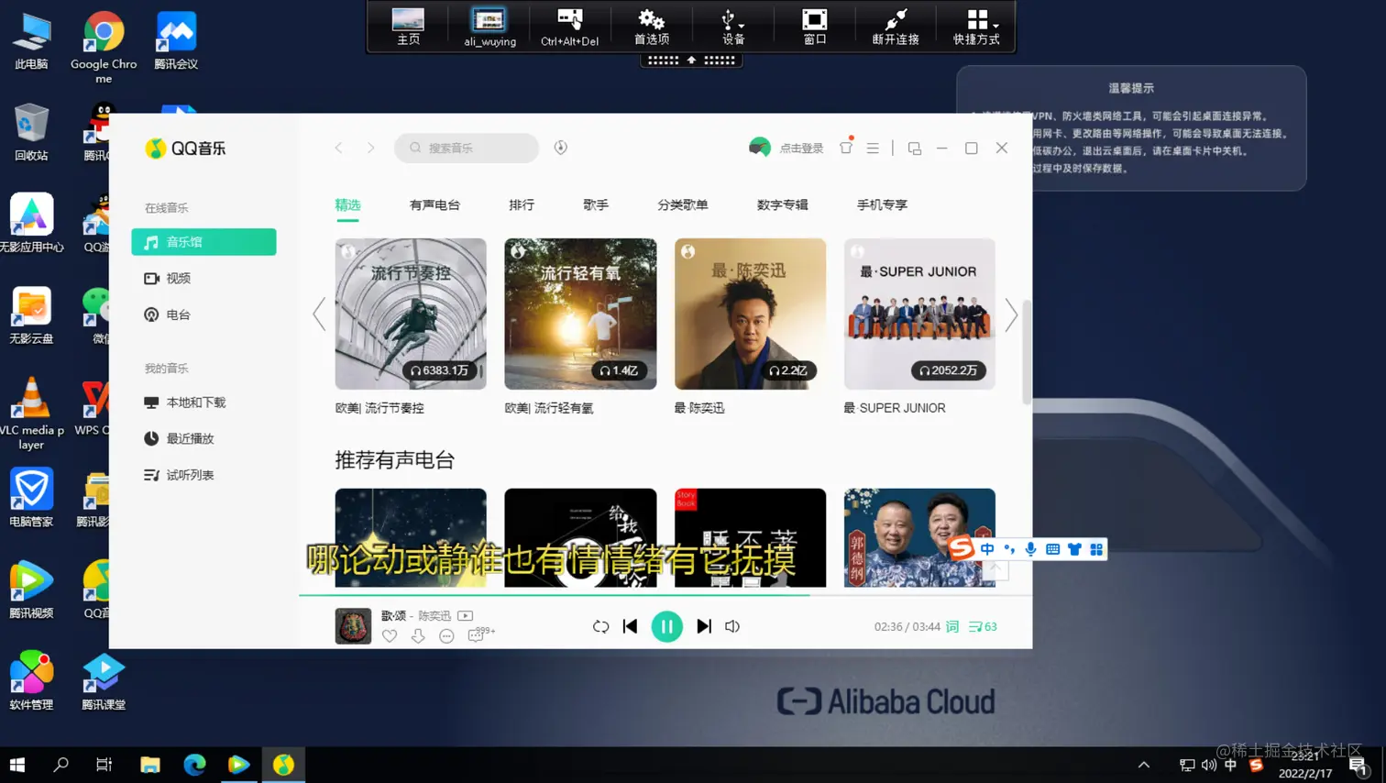Open 快捷方式 dropdown in remote toolbar
The width and height of the screenshot is (1386, 783).
(976, 27)
